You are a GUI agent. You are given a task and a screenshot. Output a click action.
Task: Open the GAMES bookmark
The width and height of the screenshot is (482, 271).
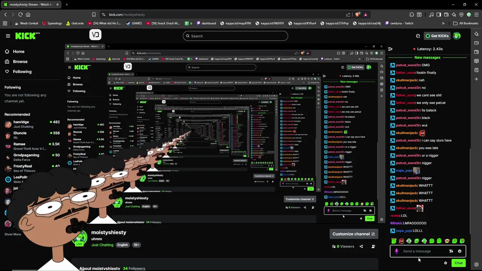(x=134, y=23)
